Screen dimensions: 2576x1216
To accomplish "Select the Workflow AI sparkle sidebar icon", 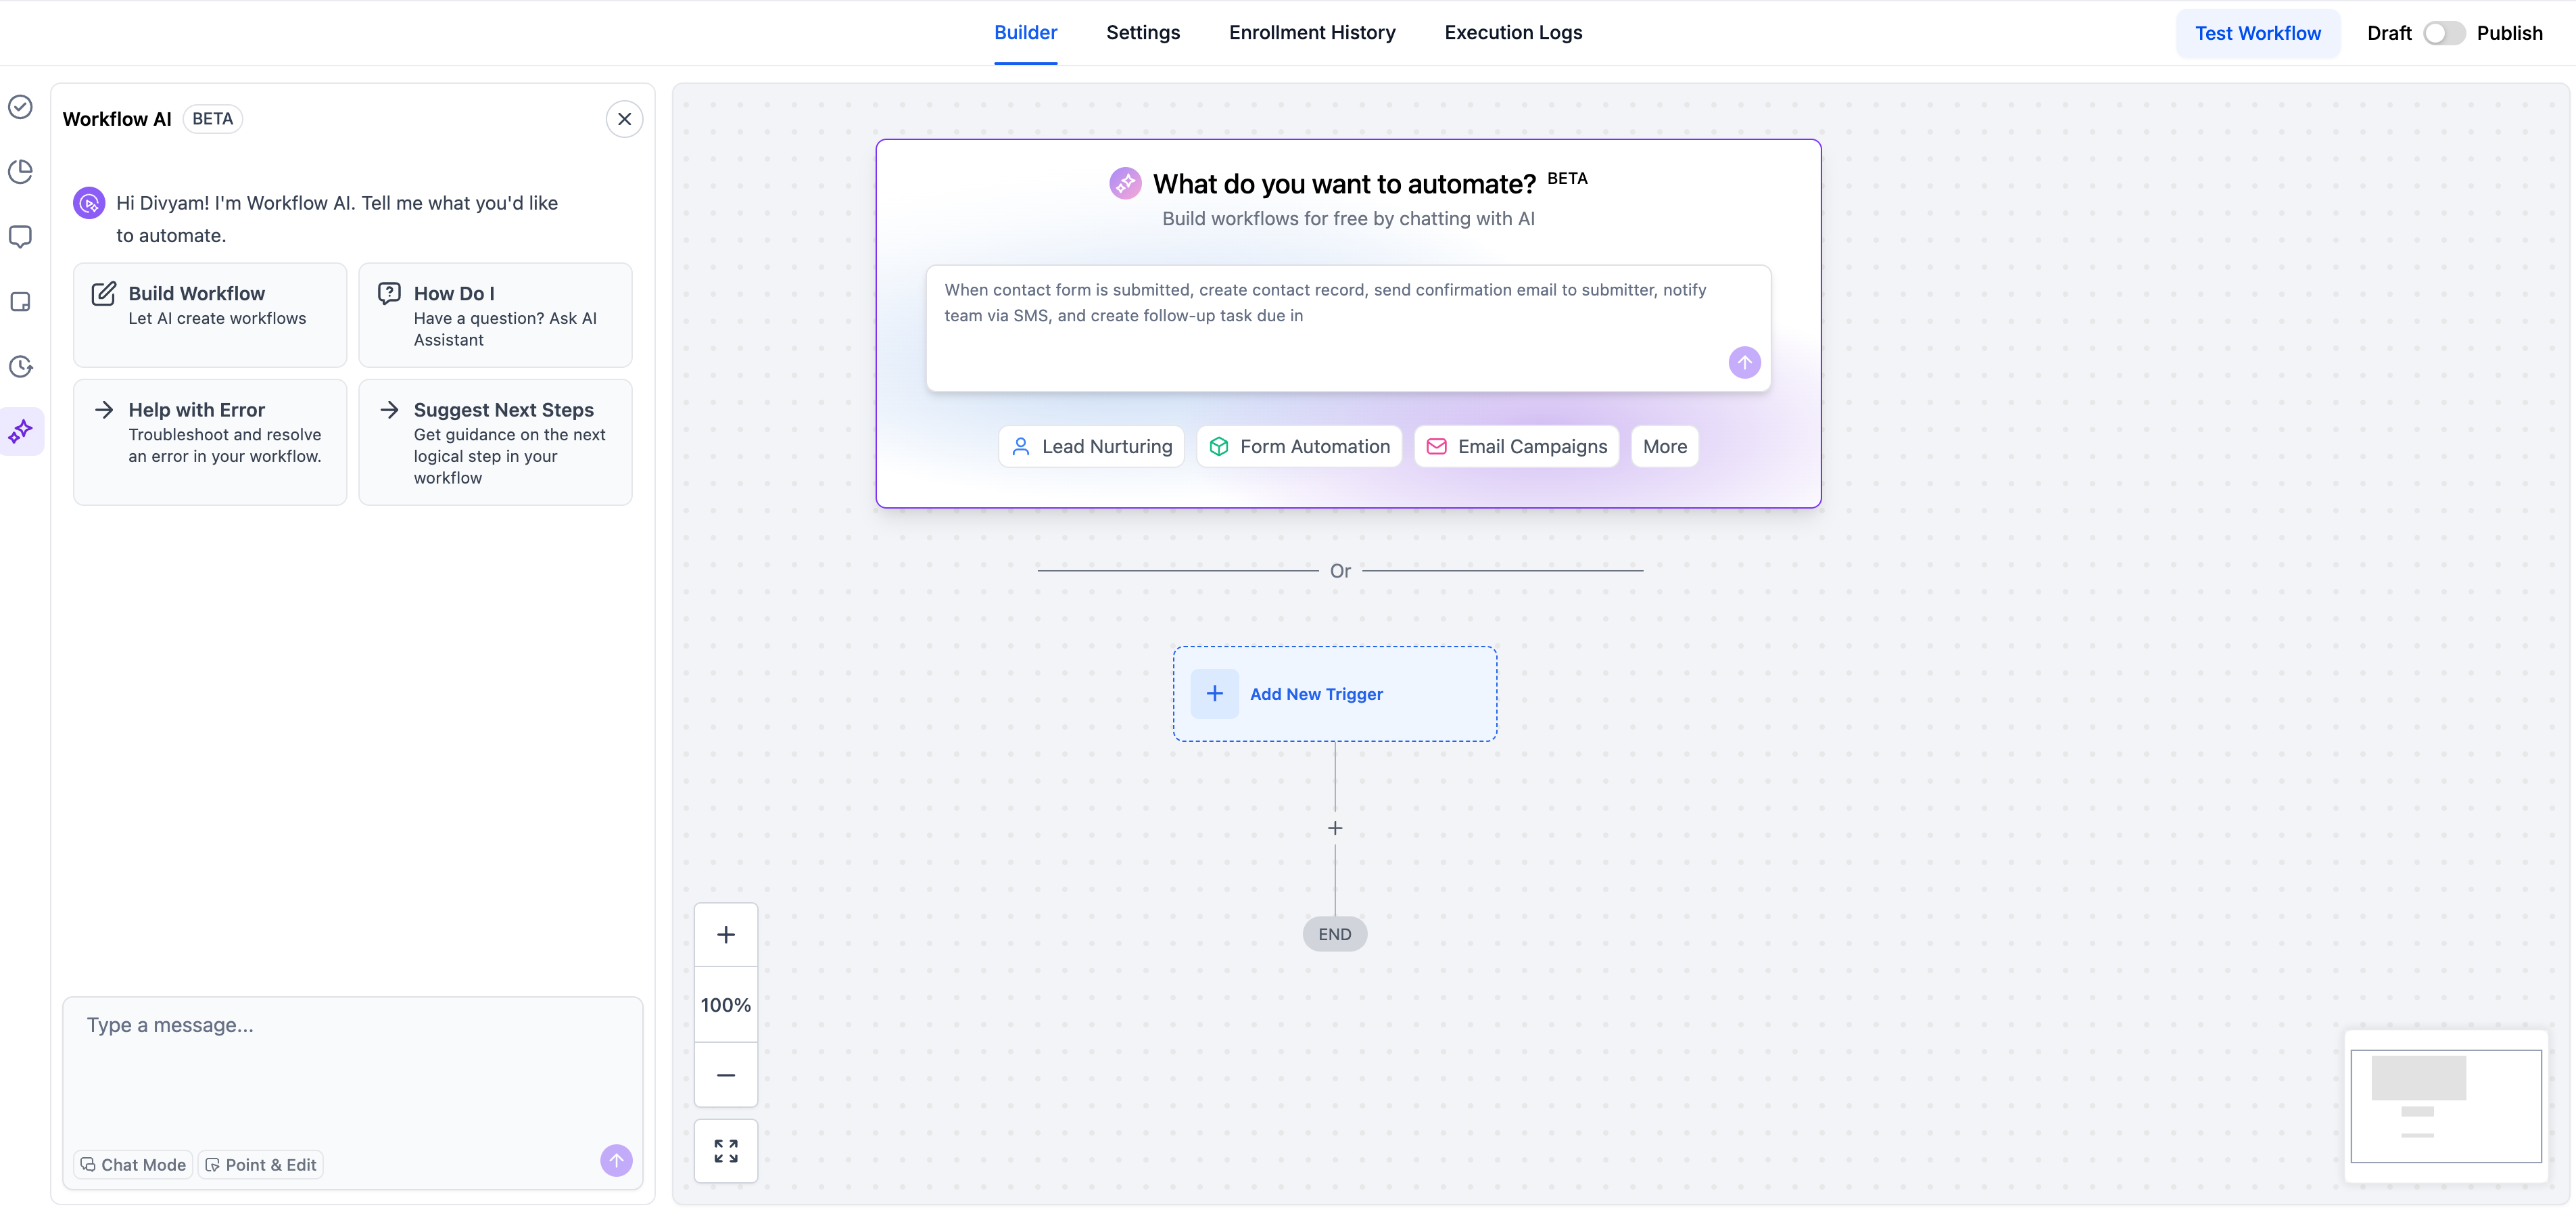I will pos(21,432).
